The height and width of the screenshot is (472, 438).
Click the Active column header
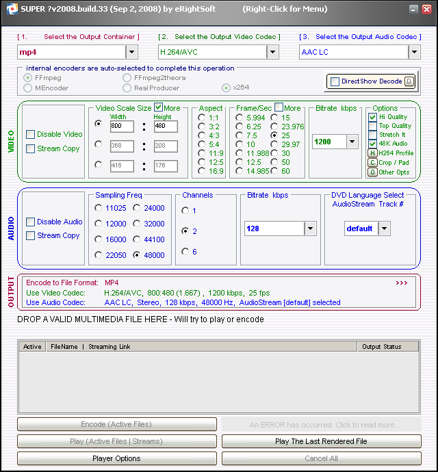pos(32,346)
